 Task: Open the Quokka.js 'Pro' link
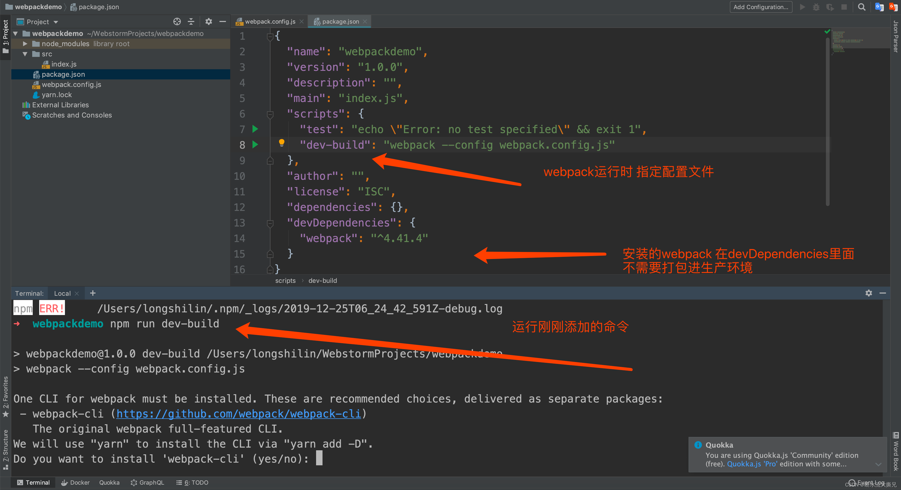click(x=752, y=464)
